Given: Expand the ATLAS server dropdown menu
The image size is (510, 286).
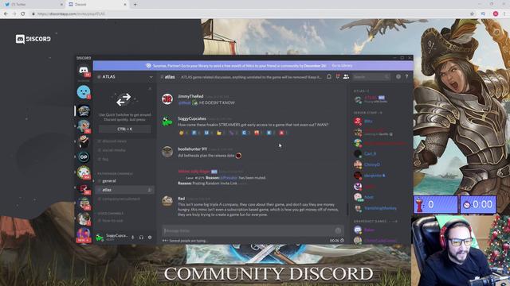Looking at the screenshot, I should pos(151,77).
